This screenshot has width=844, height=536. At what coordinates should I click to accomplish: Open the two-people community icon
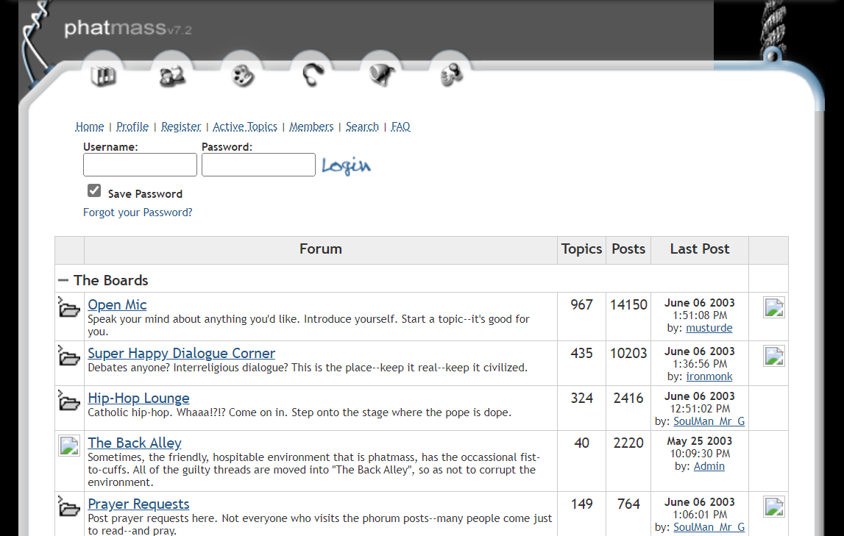coord(172,76)
